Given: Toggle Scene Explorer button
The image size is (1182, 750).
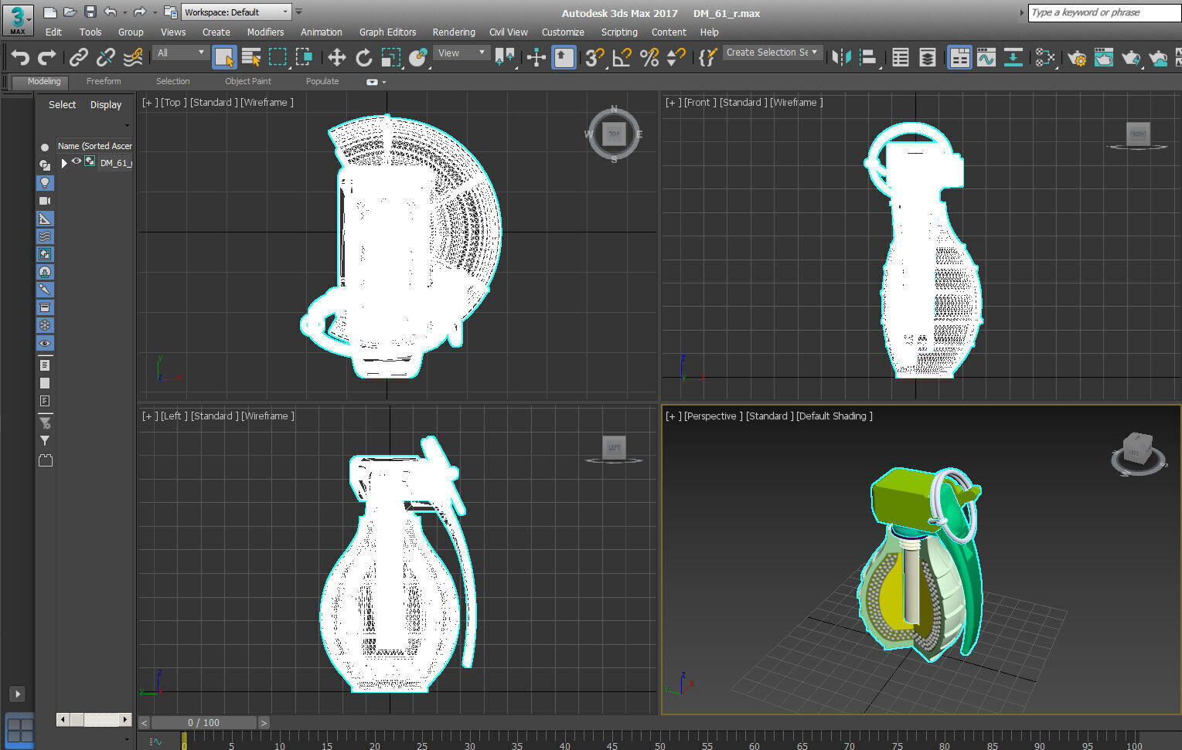Looking at the screenshot, I should [901, 57].
